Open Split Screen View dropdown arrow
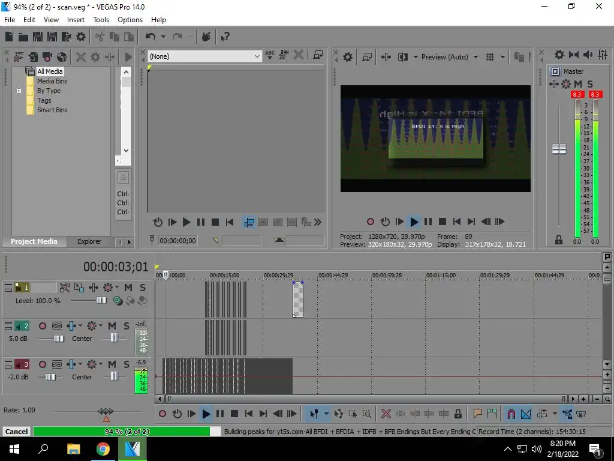Image resolution: width=614 pixels, height=461 pixels. click(x=416, y=57)
